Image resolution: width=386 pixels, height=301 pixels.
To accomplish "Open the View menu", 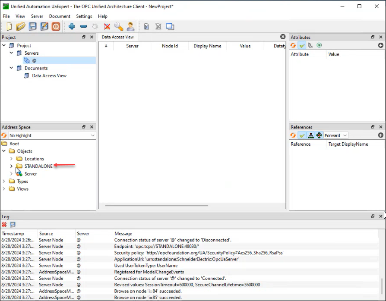I will point(20,16).
